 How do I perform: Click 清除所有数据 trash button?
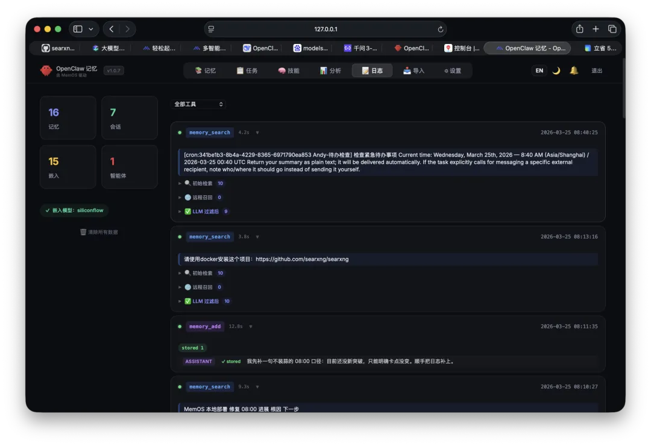point(99,232)
